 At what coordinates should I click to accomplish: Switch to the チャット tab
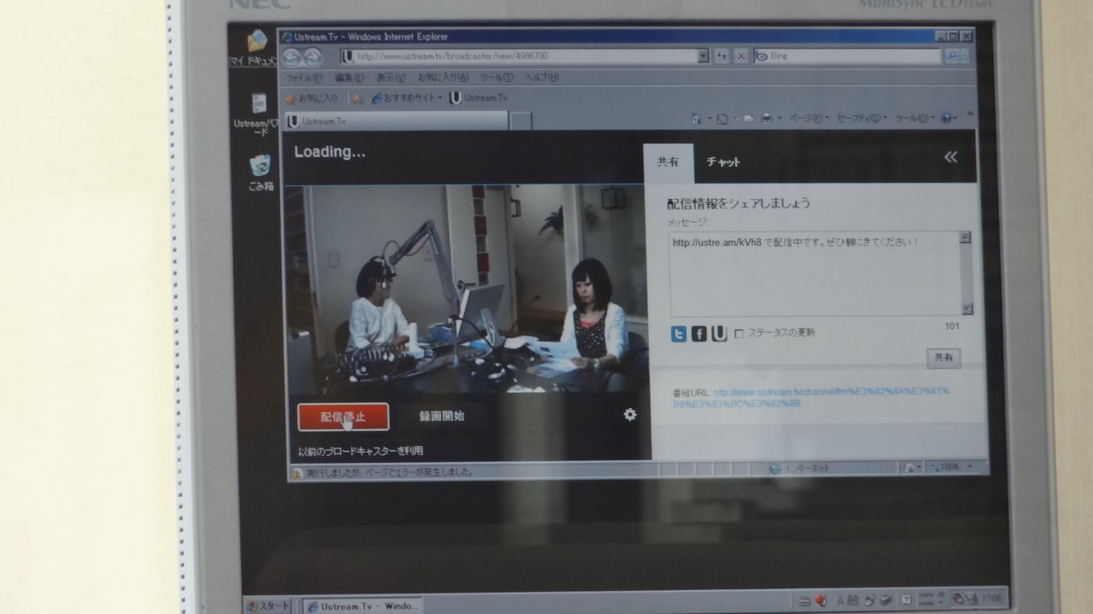723,162
